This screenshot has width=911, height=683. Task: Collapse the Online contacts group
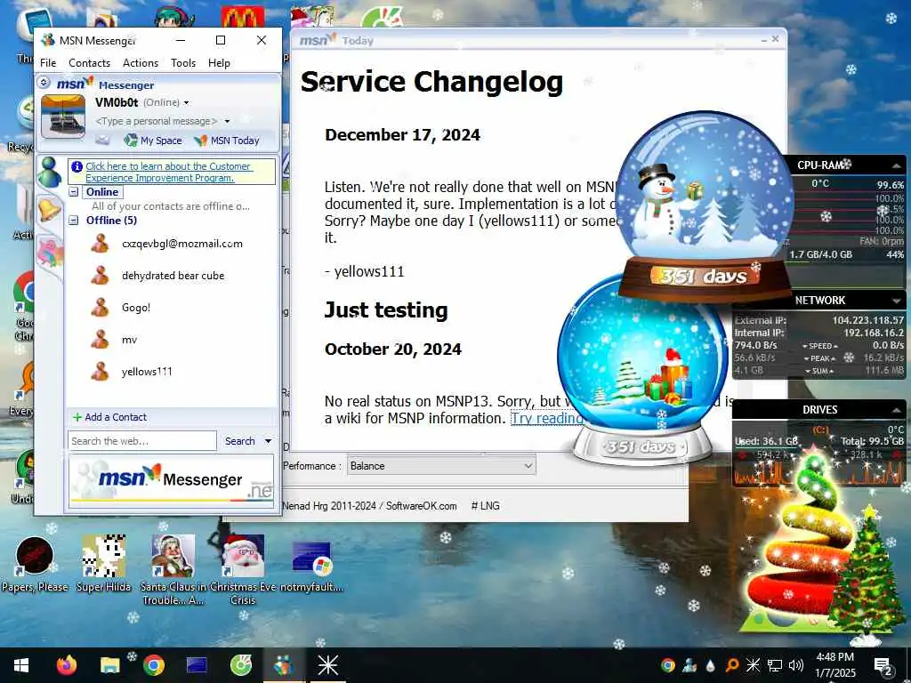pyautogui.click(x=74, y=192)
